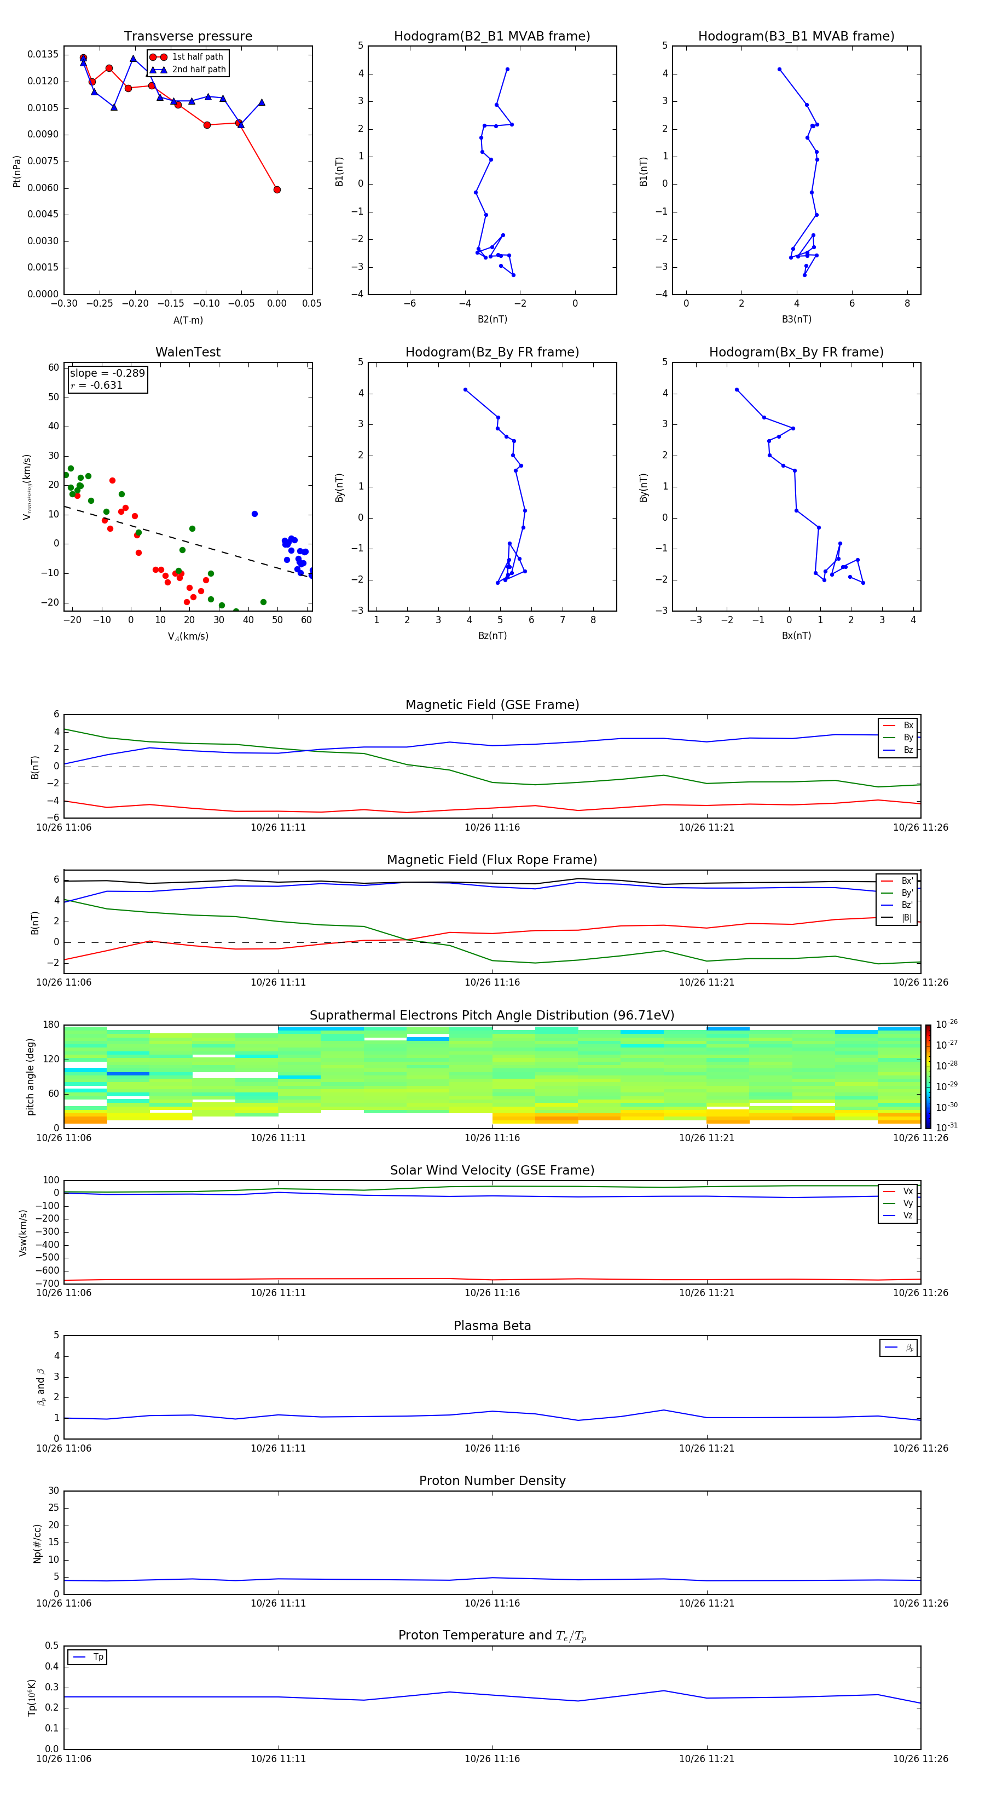The width and height of the screenshot is (985, 1807).
Task: Click '10/26 11:06' tick under GSE magnetic field plot
Action: click(x=64, y=828)
